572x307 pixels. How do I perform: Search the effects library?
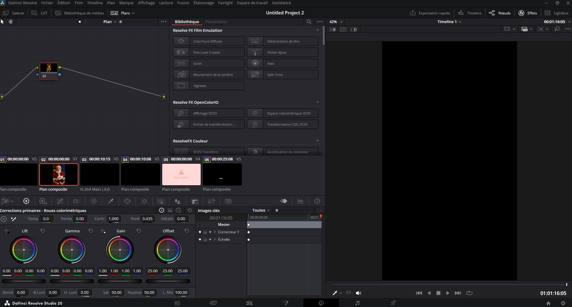pos(309,22)
